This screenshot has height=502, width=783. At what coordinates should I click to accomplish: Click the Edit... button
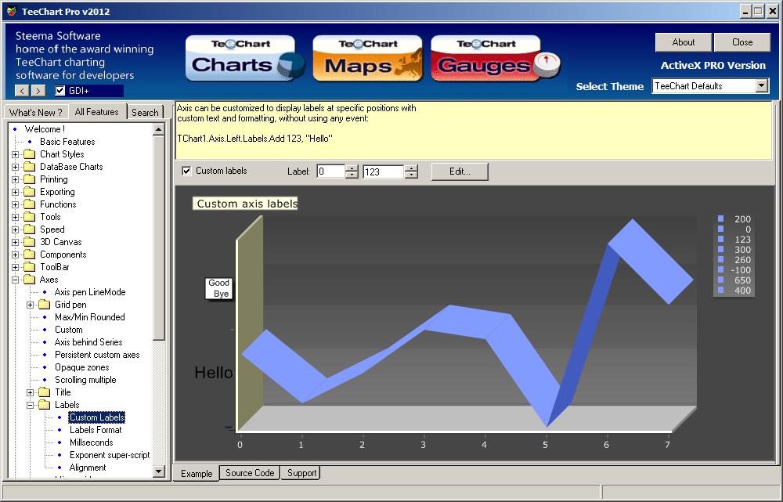[460, 172]
